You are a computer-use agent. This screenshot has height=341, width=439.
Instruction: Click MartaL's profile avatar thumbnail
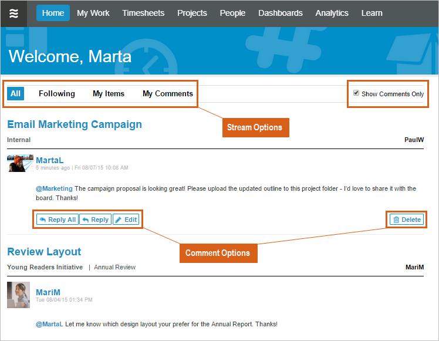coord(19,163)
